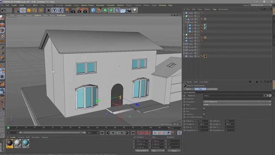
Task: Open the MoGraph menu
Action: point(100,5)
